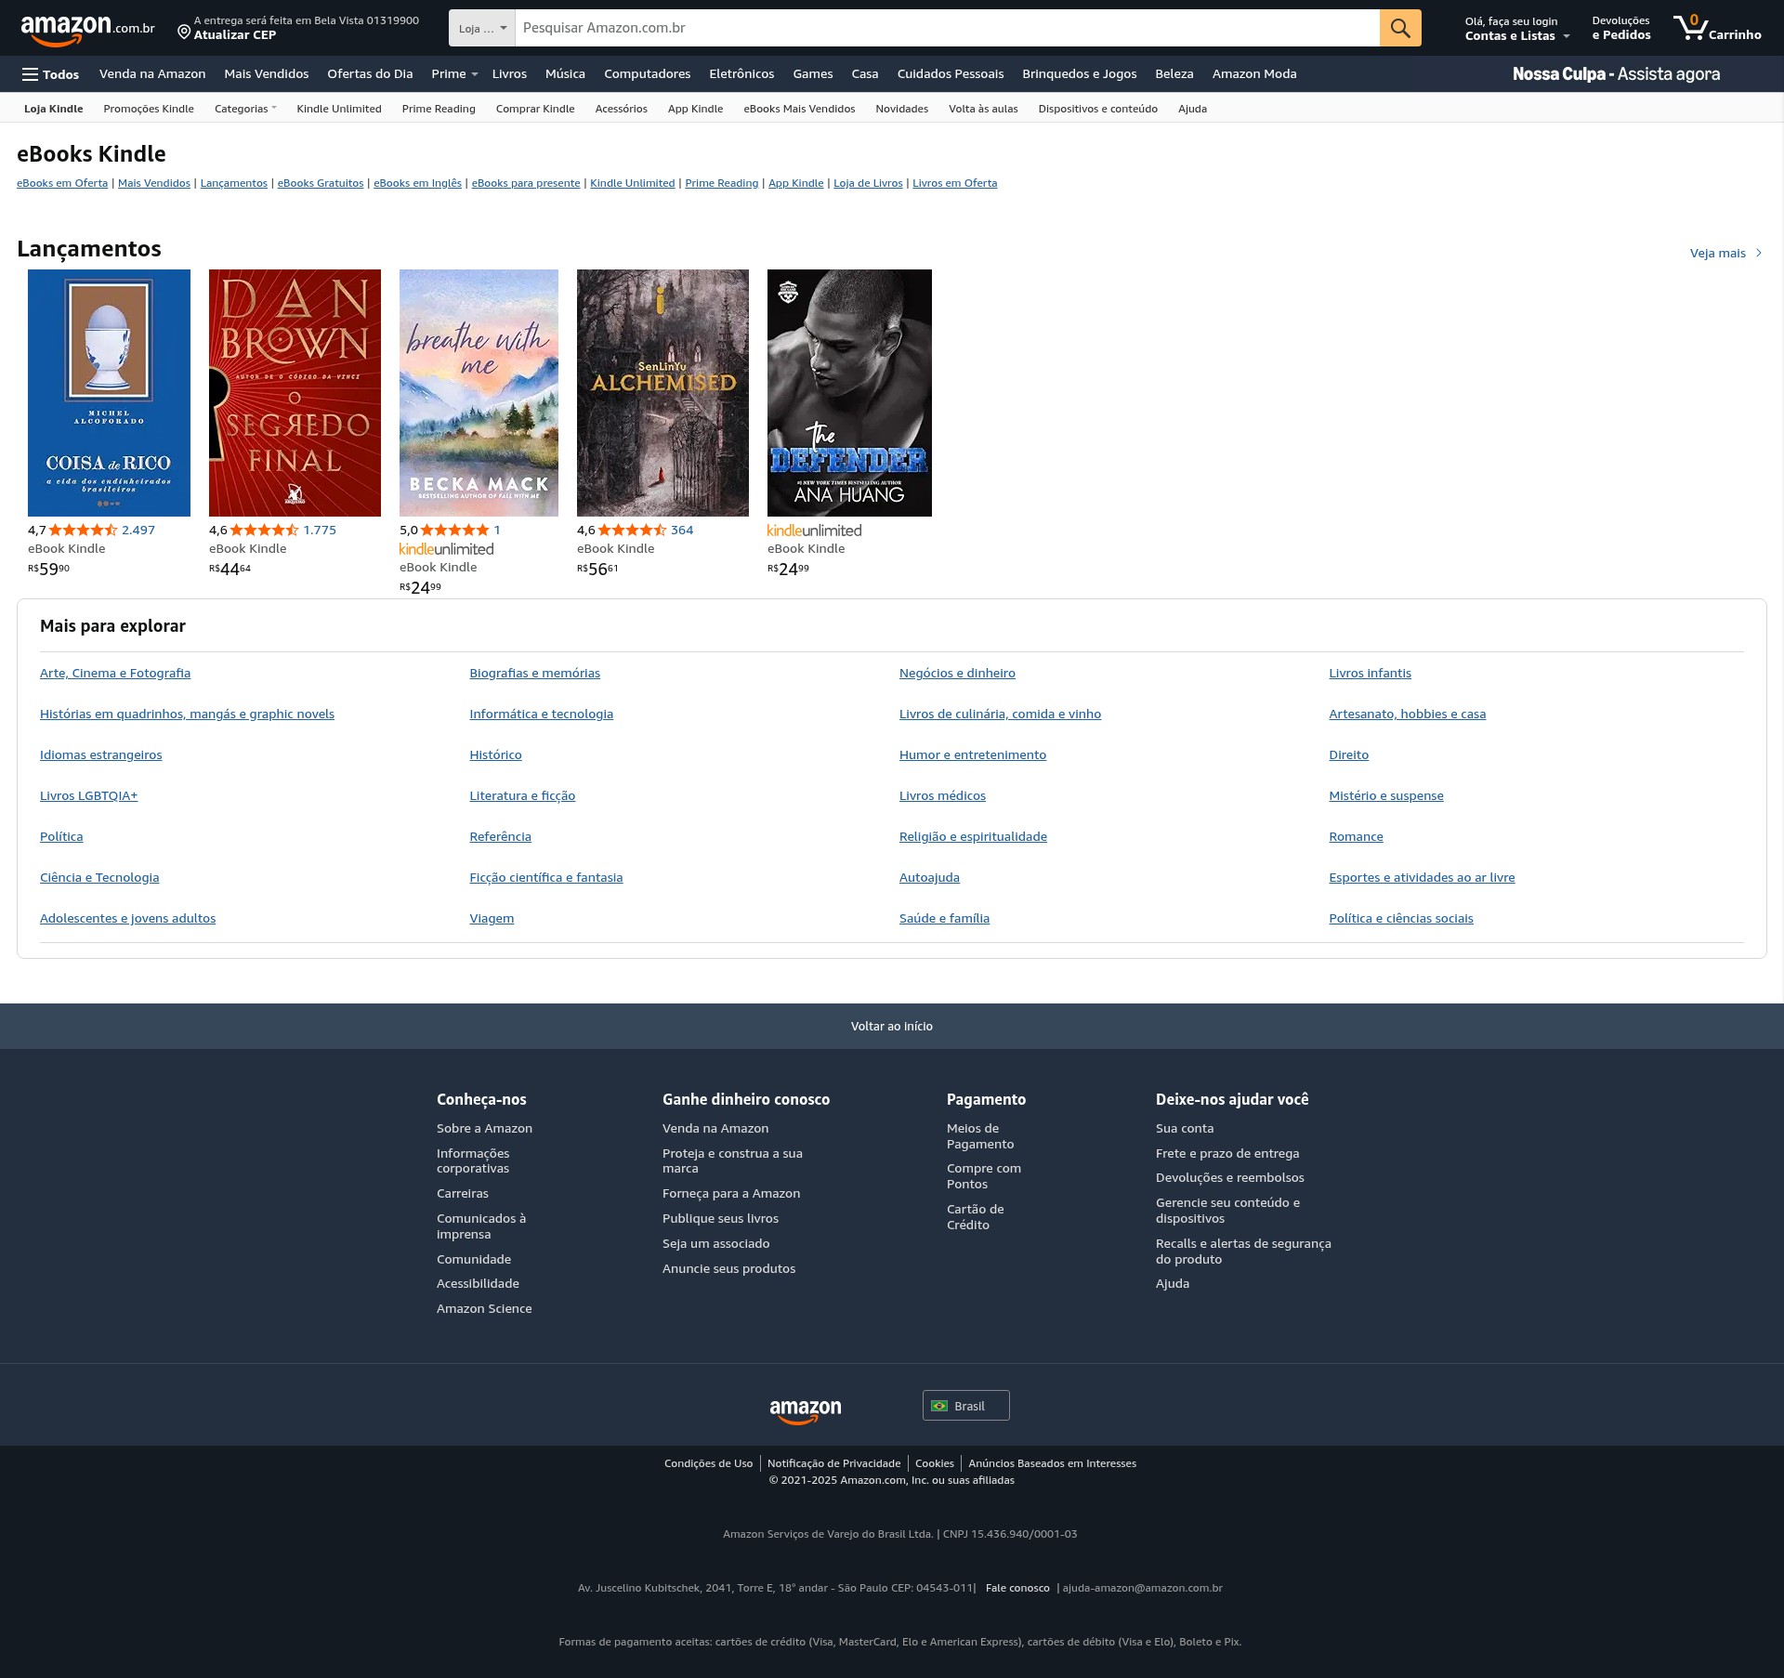1784x1678 pixels.
Task: Open the Romance category
Action: pos(1356,837)
